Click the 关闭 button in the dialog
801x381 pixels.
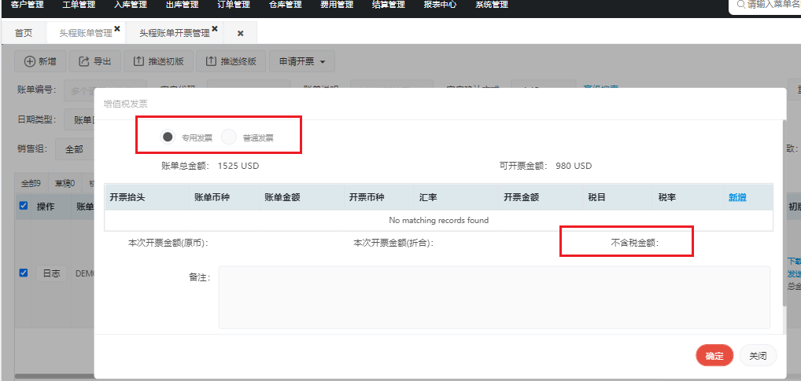(758, 356)
